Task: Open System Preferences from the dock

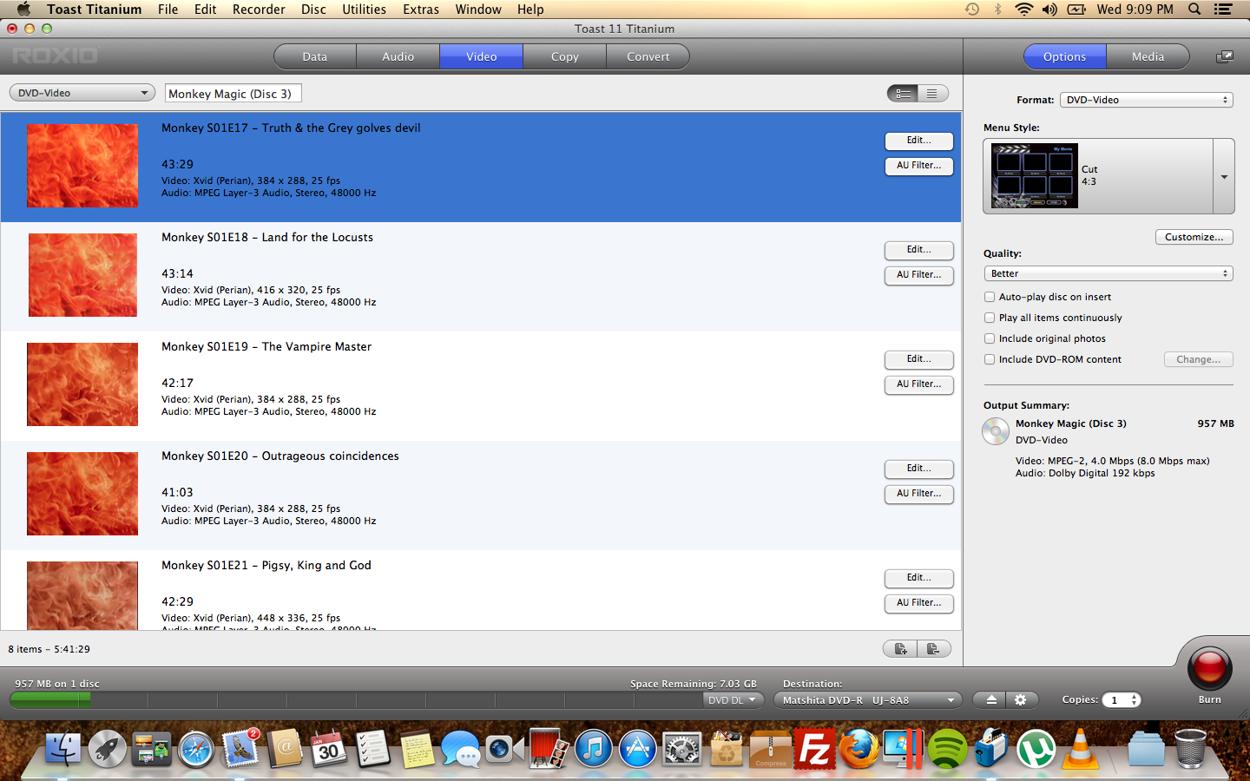Action: click(x=682, y=748)
